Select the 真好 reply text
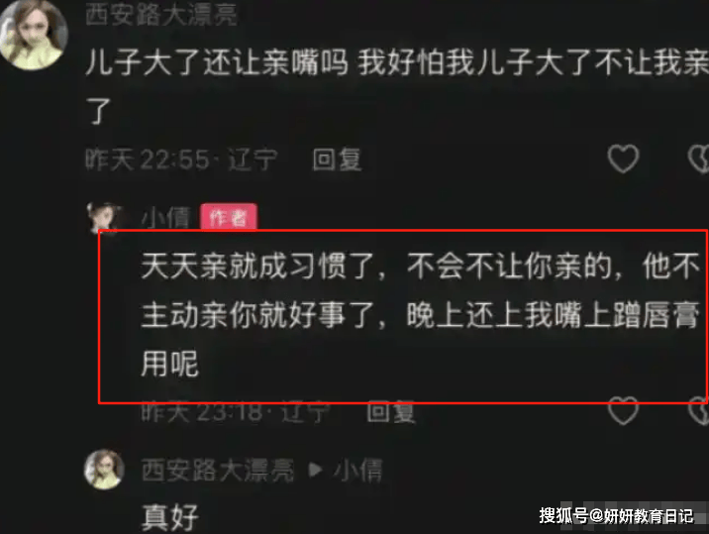This screenshot has height=534, width=709. coord(170,517)
